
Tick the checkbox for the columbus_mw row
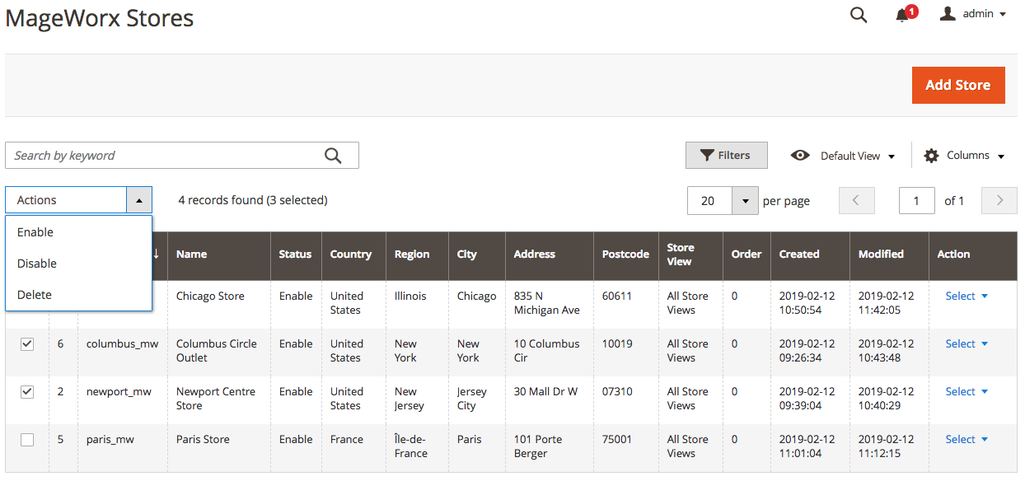[x=27, y=344]
